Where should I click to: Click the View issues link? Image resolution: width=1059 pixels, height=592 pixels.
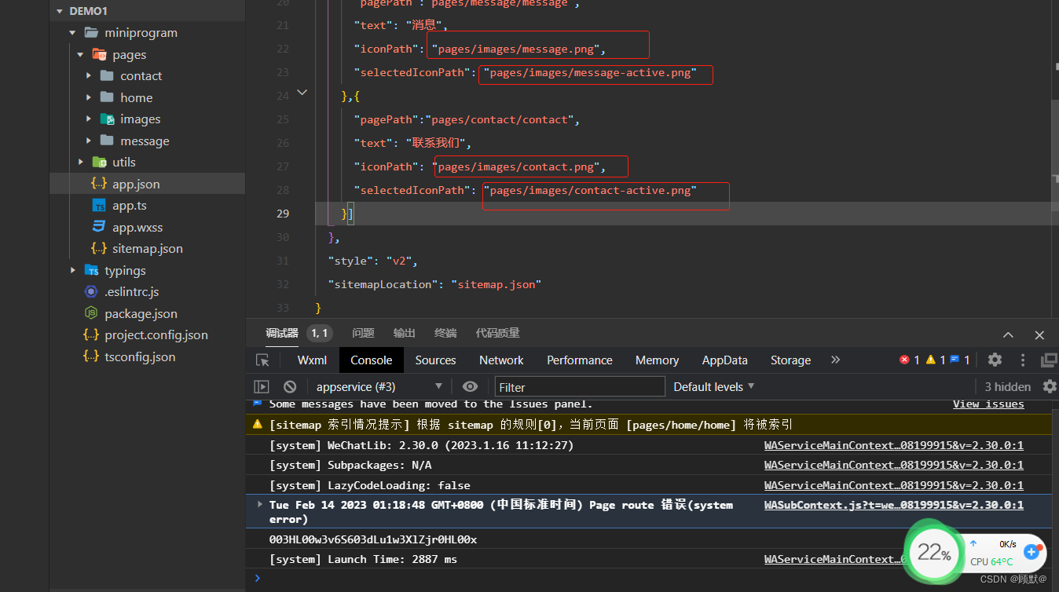(x=988, y=404)
